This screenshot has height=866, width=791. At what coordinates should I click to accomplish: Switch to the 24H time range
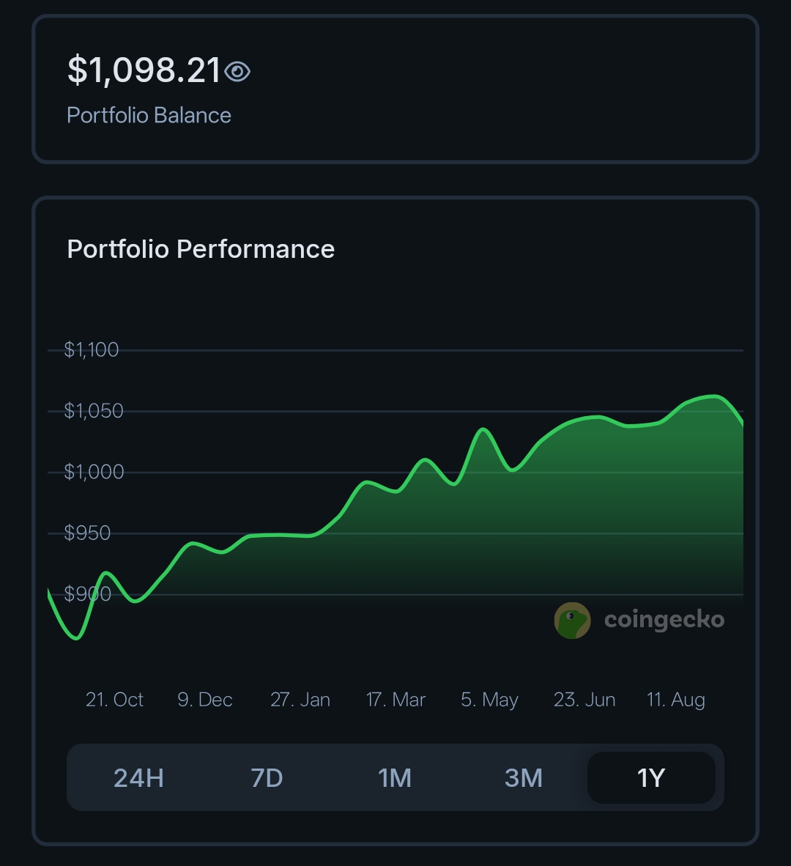138,777
